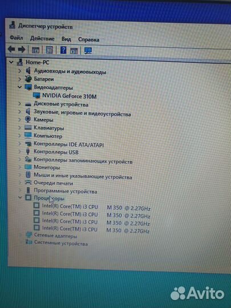The width and height of the screenshot is (231, 308).
Task: Click the blue Help question mark icon
Action: 63,50
